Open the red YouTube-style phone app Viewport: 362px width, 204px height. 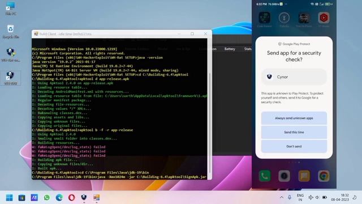(x=324, y=18)
